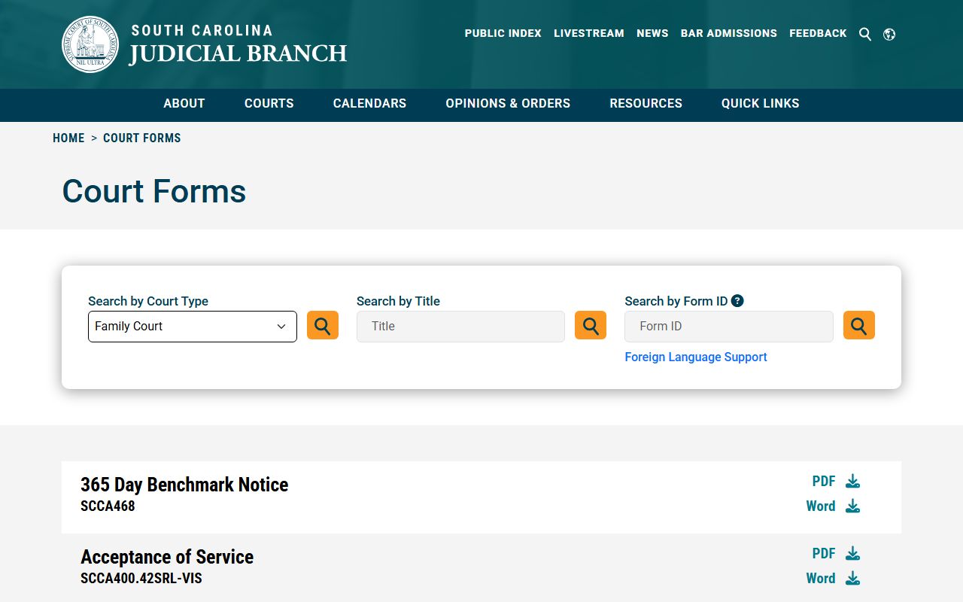Click the Word link for Acceptance of Service
963x602 pixels.
pos(821,578)
